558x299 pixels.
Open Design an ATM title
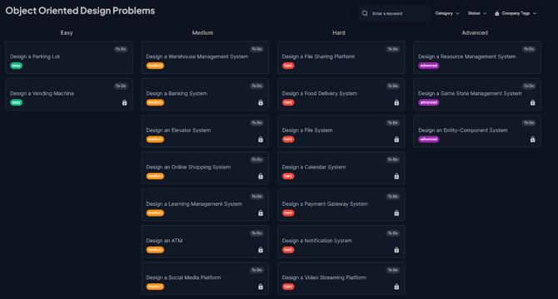(x=164, y=241)
